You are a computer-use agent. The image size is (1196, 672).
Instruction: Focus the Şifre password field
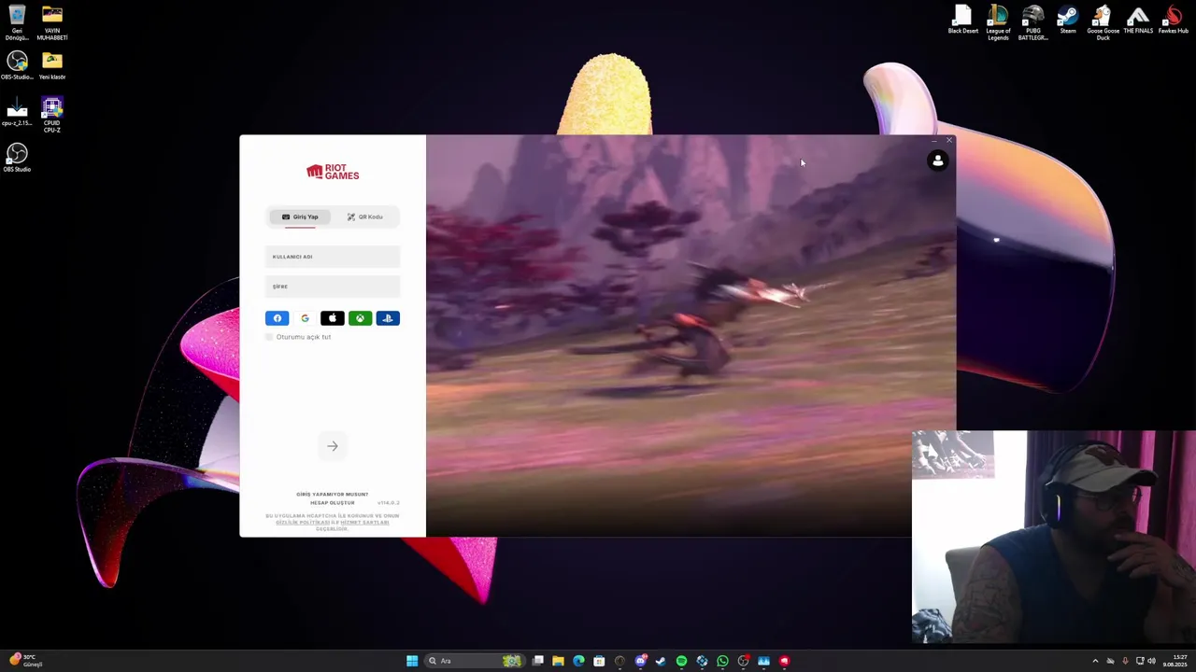pyautogui.click(x=333, y=287)
